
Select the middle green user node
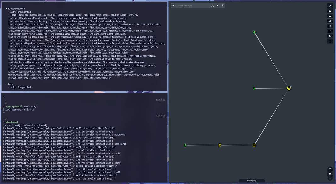pos(254,89)
